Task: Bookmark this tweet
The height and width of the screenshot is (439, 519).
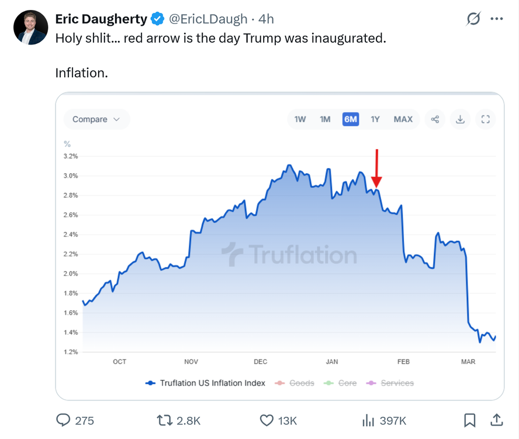Action: click(x=469, y=420)
